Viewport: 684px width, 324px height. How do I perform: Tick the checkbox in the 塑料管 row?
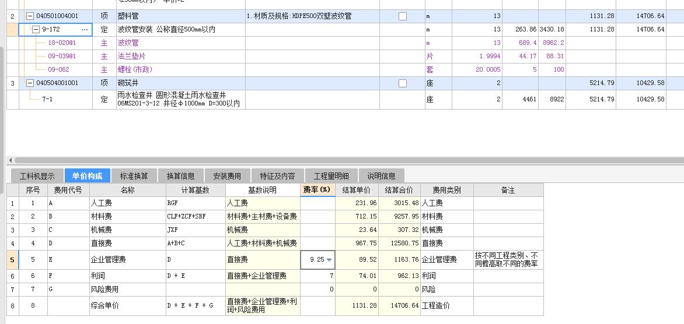click(x=403, y=16)
